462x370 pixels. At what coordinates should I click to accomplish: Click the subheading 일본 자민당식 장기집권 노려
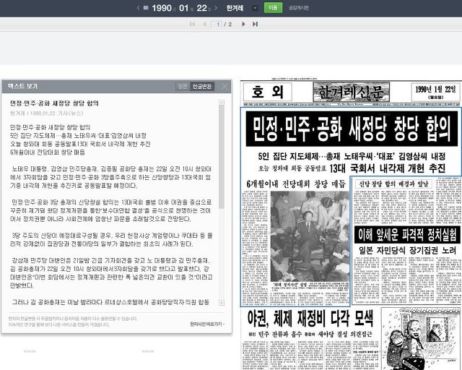(x=407, y=250)
